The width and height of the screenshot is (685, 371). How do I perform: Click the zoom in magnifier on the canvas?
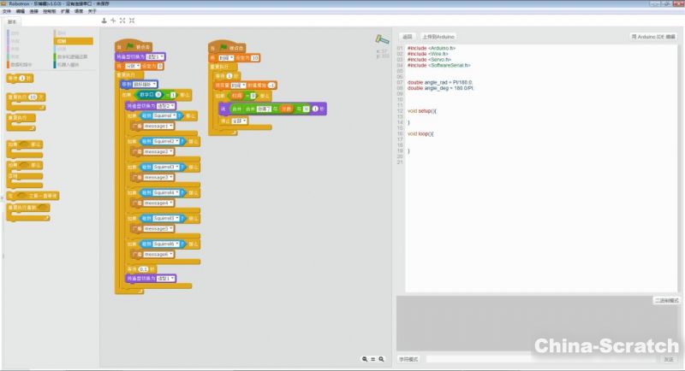pyautogui.click(x=382, y=359)
